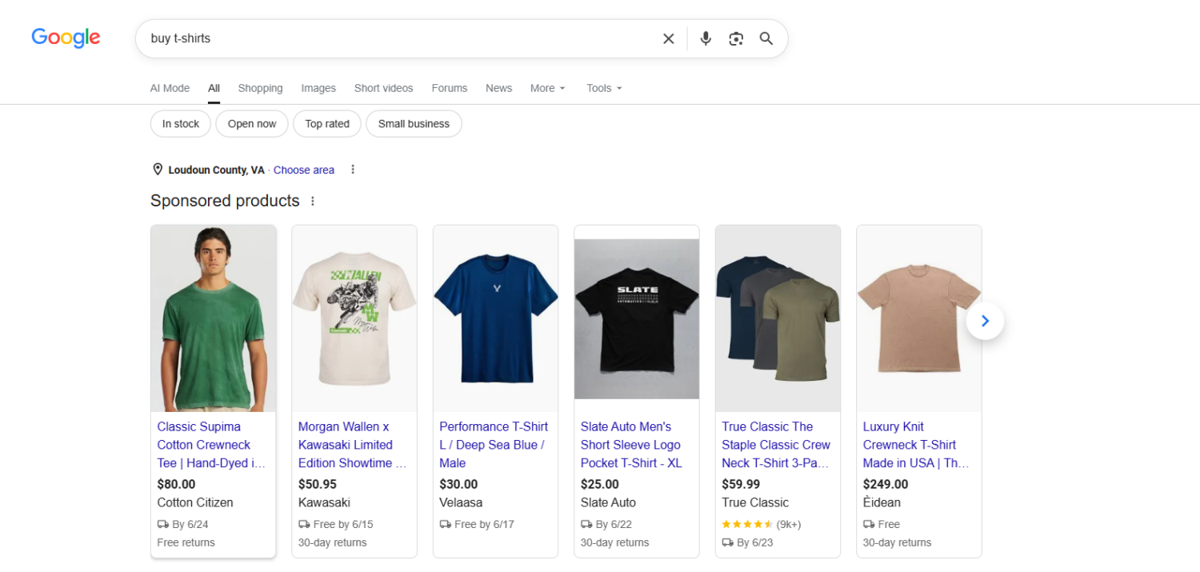1200x572 pixels.
Task: Open the News tab
Action: [x=498, y=88]
